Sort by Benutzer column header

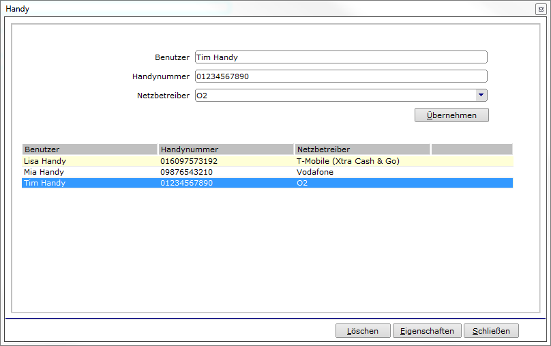point(89,149)
